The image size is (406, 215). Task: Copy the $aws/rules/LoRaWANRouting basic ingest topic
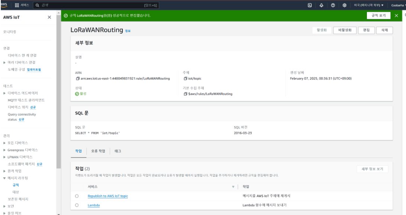(x=185, y=94)
